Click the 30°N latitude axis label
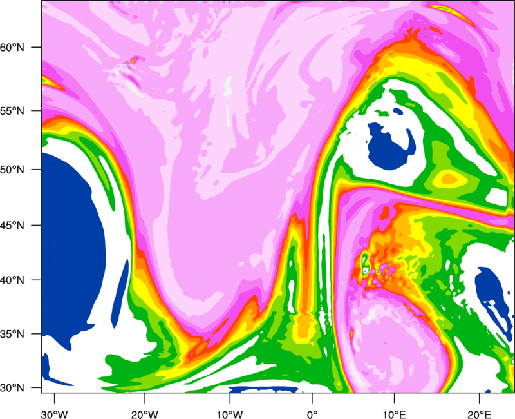The width and height of the screenshot is (515, 419). click(x=12, y=388)
